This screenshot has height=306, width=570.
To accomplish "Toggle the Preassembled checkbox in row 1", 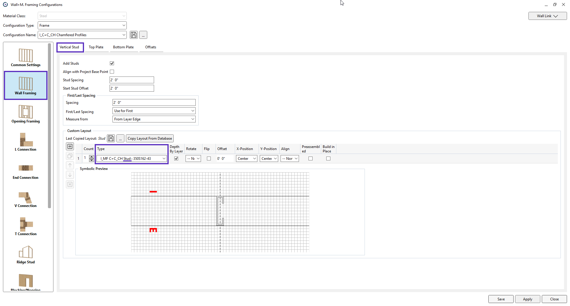I will click(x=311, y=159).
